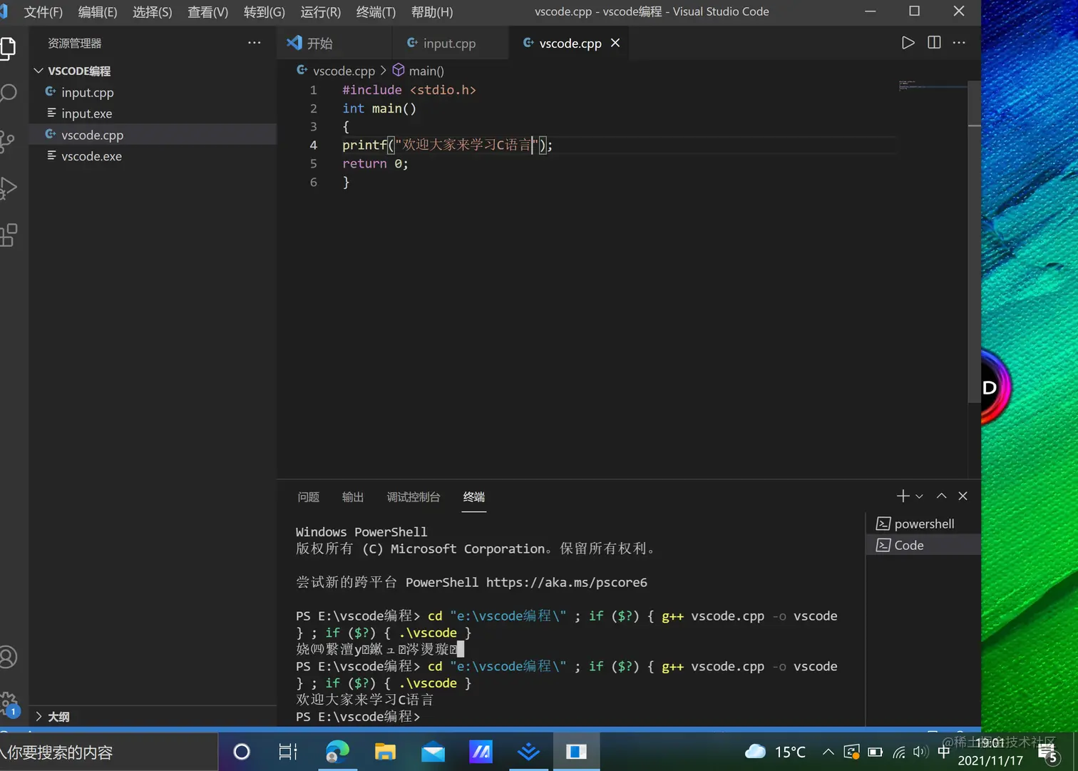Open the terminal launch profile dropdown

tap(919, 496)
